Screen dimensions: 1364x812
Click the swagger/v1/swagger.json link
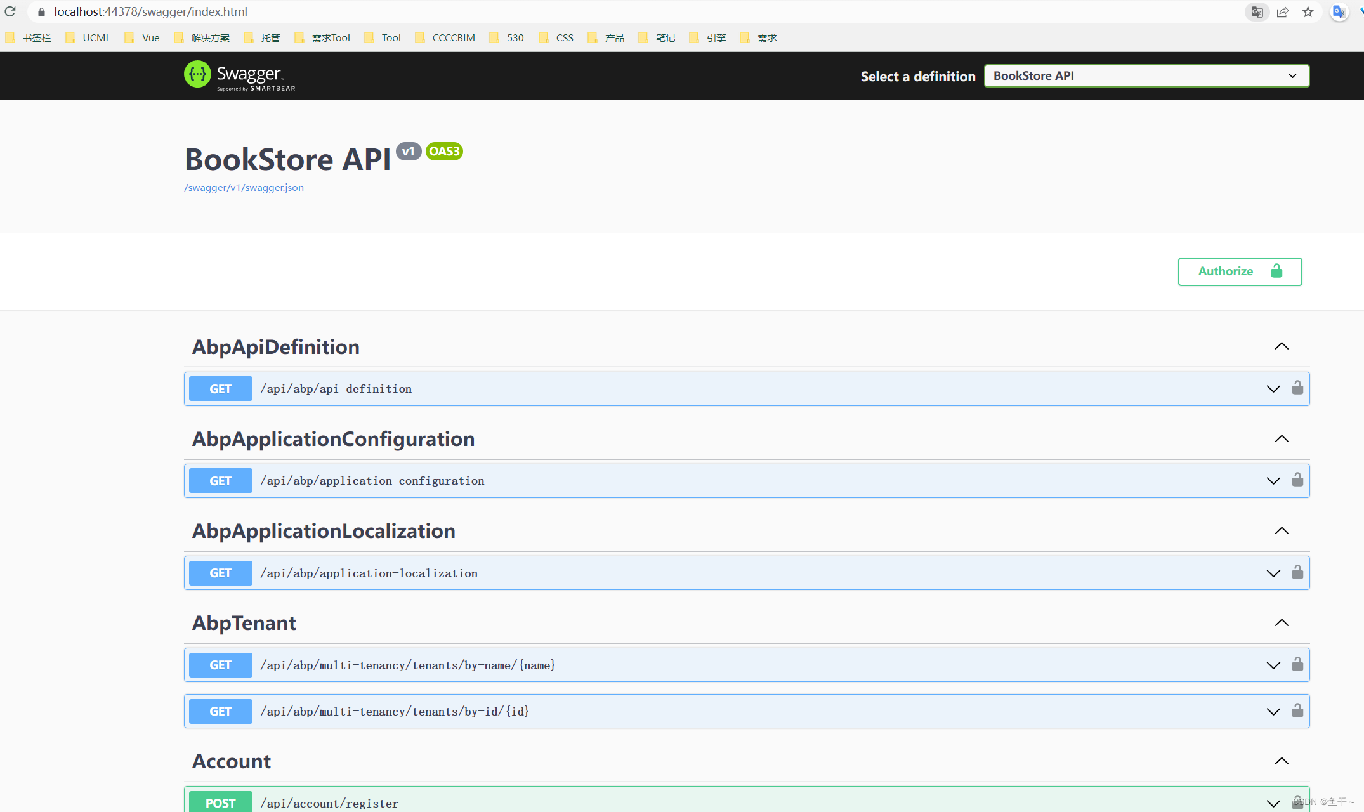pyautogui.click(x=245, y=187)
